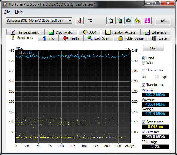Increase short stroke value with up arrow
Screen dimensions: 177x155
[157, 76]
